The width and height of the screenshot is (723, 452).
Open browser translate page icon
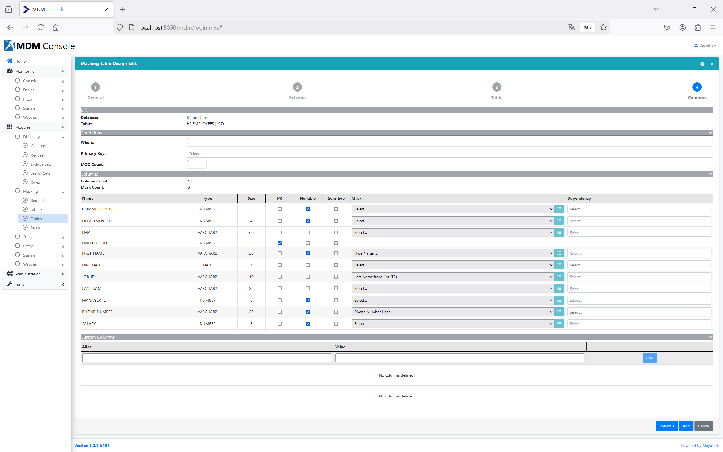tap(571, 27)
